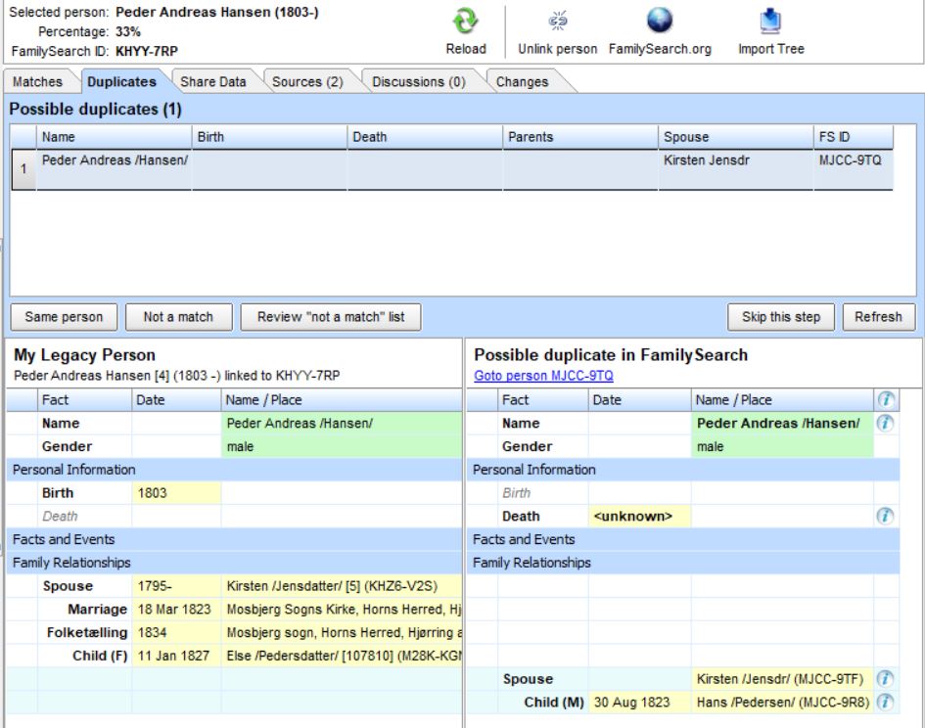Click Legacy birth date 1803 cell

[176, 492]
